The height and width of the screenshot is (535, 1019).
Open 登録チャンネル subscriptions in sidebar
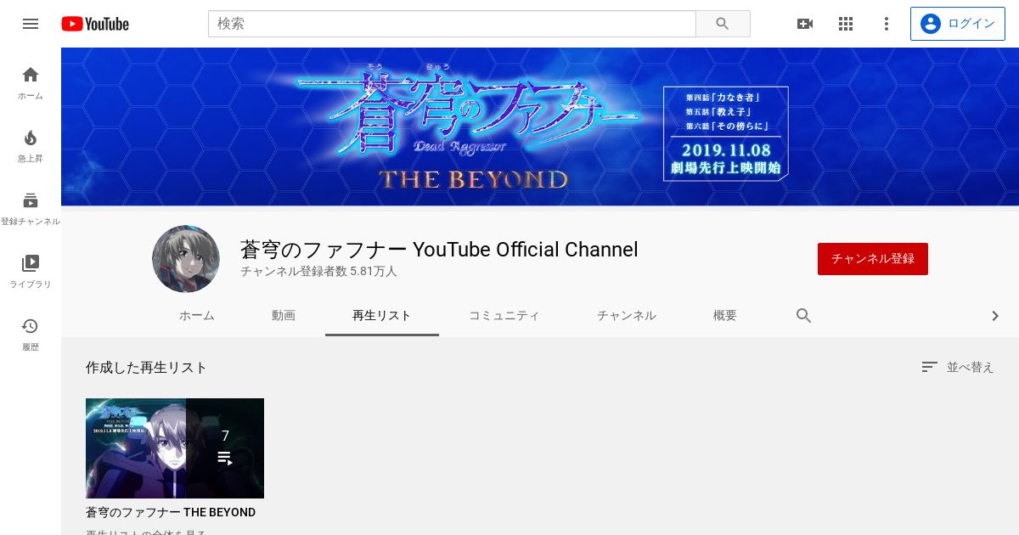pos(31,209)
